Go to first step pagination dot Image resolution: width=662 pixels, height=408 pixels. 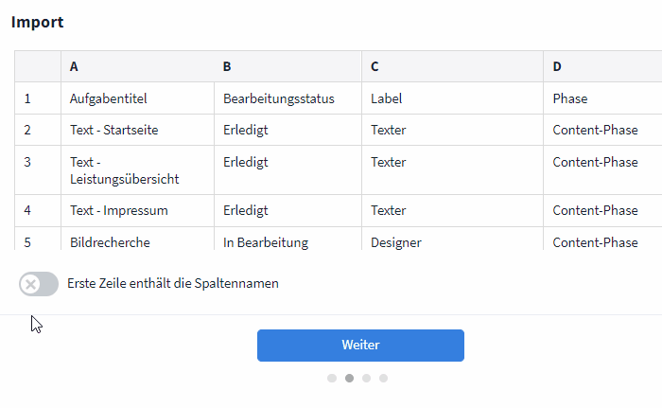(332, 378)
